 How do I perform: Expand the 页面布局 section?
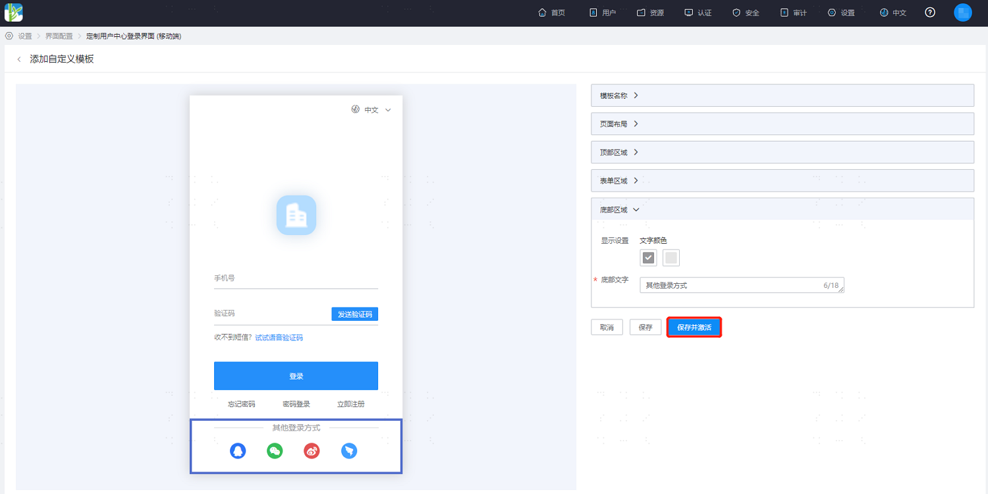782,124
